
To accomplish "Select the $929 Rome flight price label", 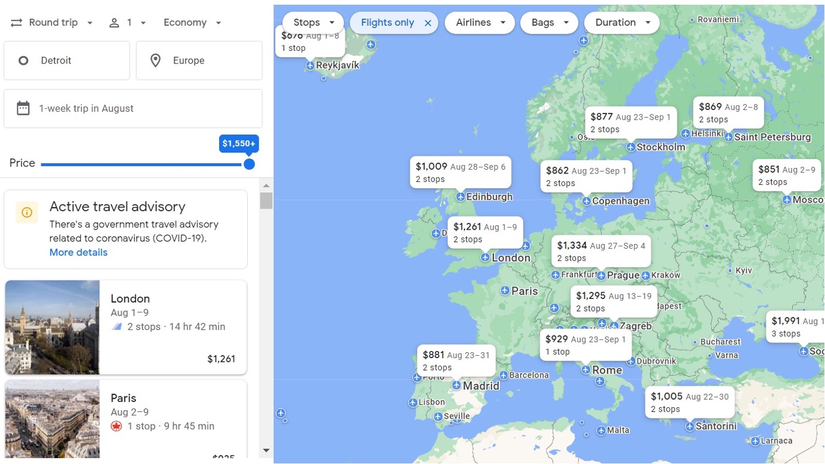I will pos(585,344).
